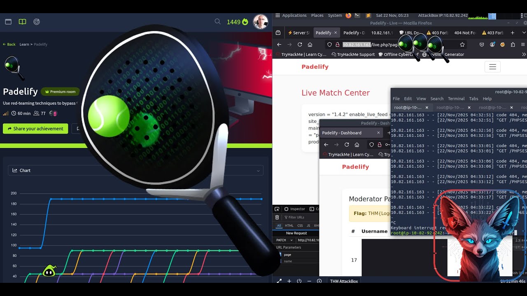Open PATCH method dropdown
Viewport: 527px width, 296px height.
point(284,240)
